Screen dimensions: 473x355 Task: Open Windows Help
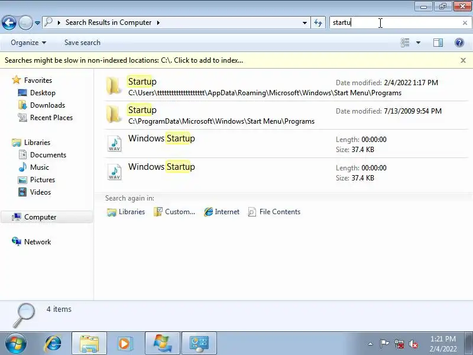(459, 43)
